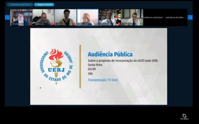Screen dimensions: 199x124
Task: Click Edgard's microphone status icon
Action: (141, 24)
